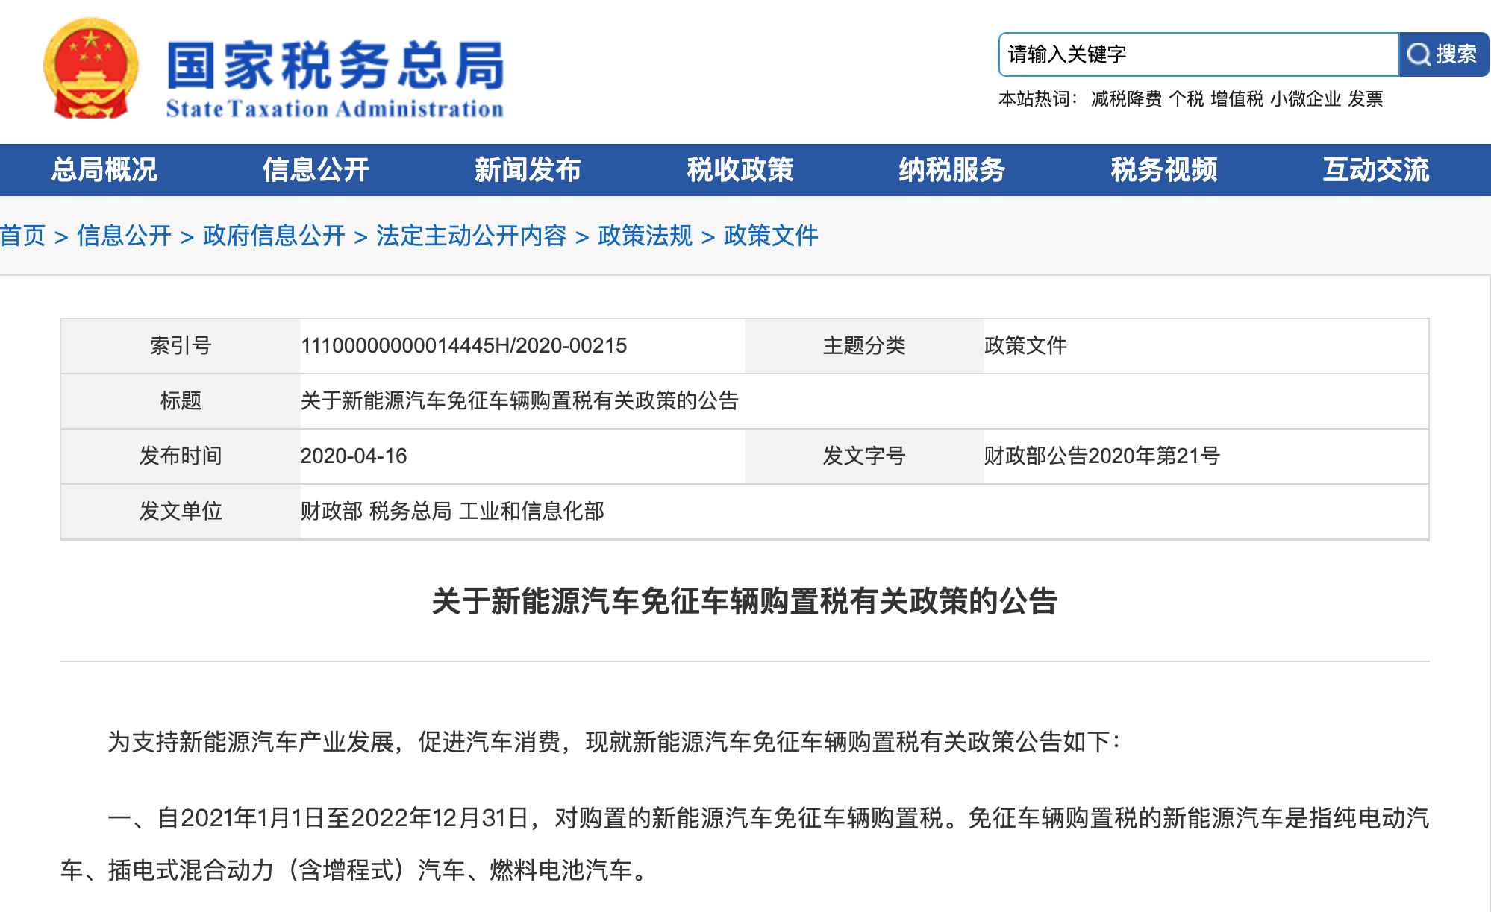Open the 信息公开 navigation menu
Image resolution: width=1491 pixels, height=912 pixels.
(x=316, y=170)
